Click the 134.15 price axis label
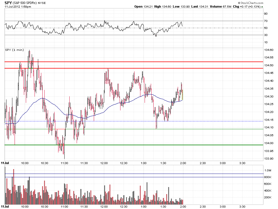 269,120
